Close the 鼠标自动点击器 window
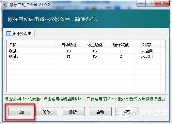172x124 pixels. (162, 4)
